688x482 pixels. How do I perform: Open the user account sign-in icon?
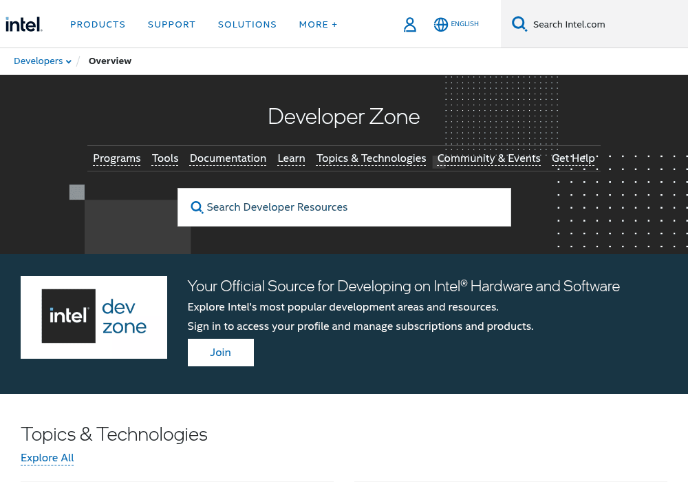click(x=409, y=25)
